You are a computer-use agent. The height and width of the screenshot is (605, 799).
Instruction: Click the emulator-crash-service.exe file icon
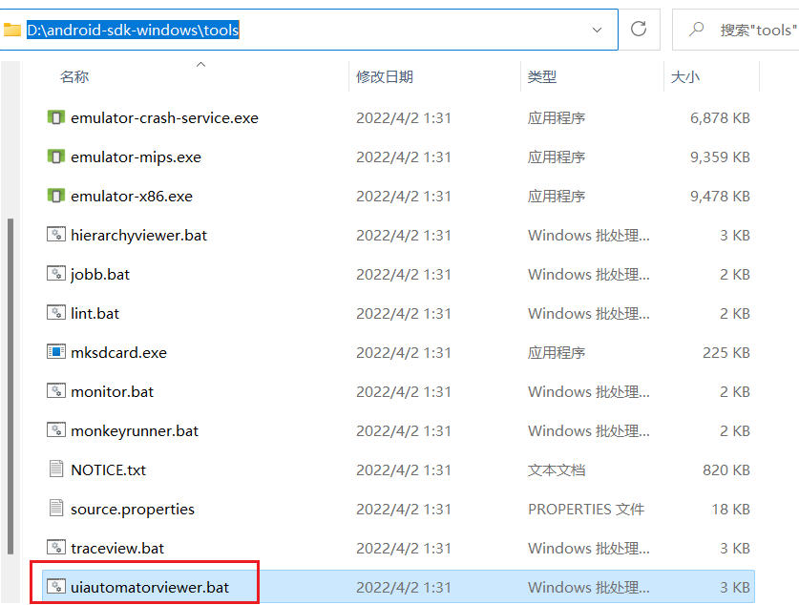pos(56,117)
